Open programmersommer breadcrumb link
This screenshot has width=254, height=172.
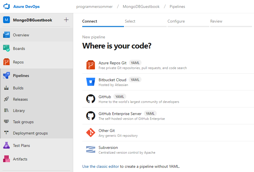click(x=94, y=6)
